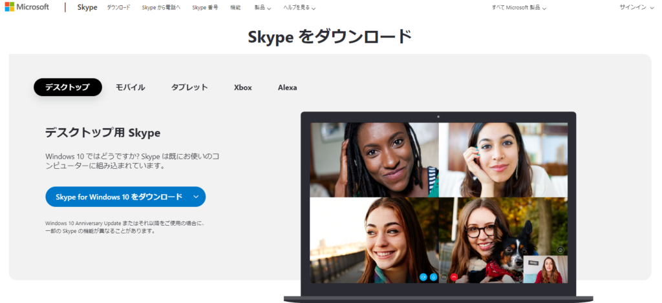This screenshot has width=662, height=303.
Task: Open the Skype home link in the header
Action: pos(87,7)
